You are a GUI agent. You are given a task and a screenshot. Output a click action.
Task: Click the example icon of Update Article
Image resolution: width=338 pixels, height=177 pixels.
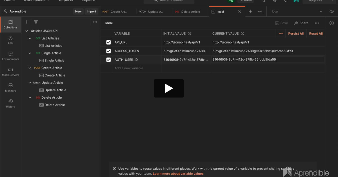click(41, 90)
